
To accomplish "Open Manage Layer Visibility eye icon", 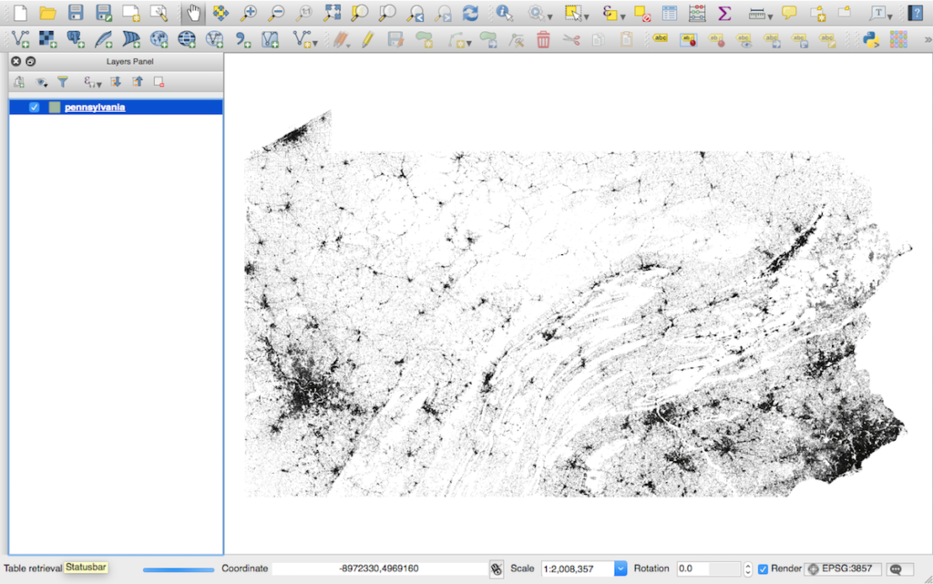I will click(x=40, y=81).
